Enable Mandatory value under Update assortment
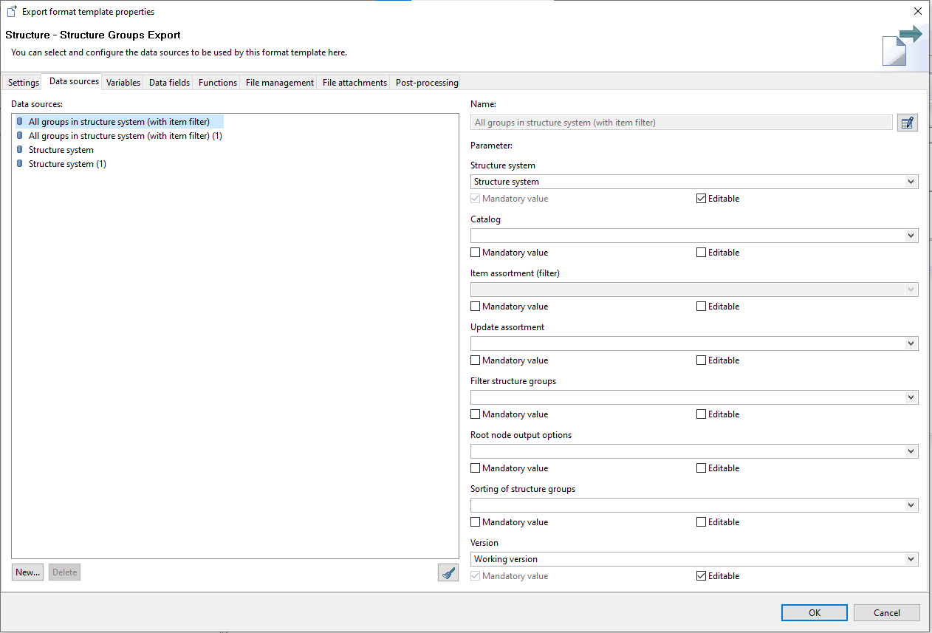Viewport: 932px width, 633px height. click(x=475, y=360)
